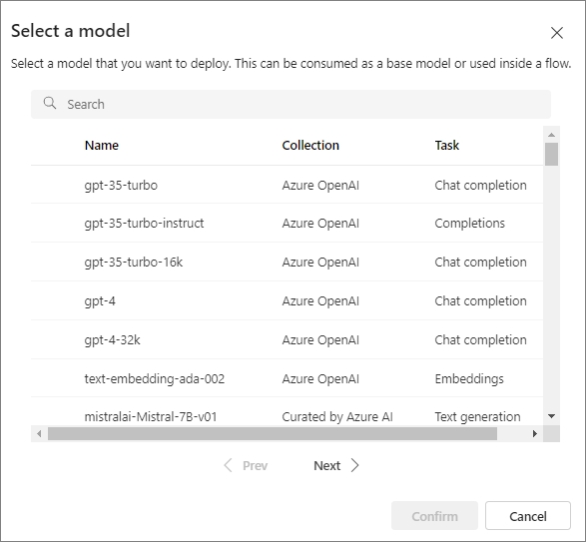586x542 pixels.
Task: Click the scroll up arrow icon
Action: pos(551,135)
